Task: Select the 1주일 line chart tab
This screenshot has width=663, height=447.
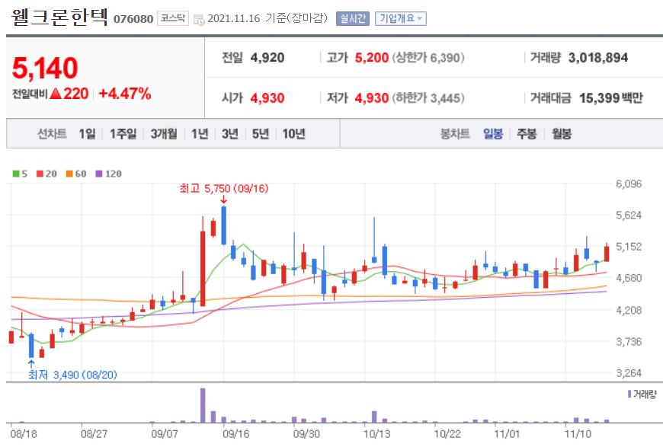Action: pyautogui.click(x=123, y=134)
